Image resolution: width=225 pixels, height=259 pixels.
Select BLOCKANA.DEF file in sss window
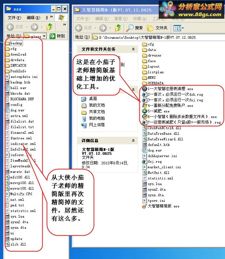coord(20,99)
